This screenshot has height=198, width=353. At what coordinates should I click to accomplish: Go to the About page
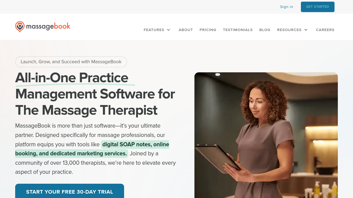pos(186,30)
